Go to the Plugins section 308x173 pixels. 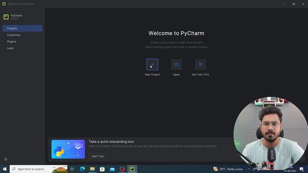coord(12,42)
